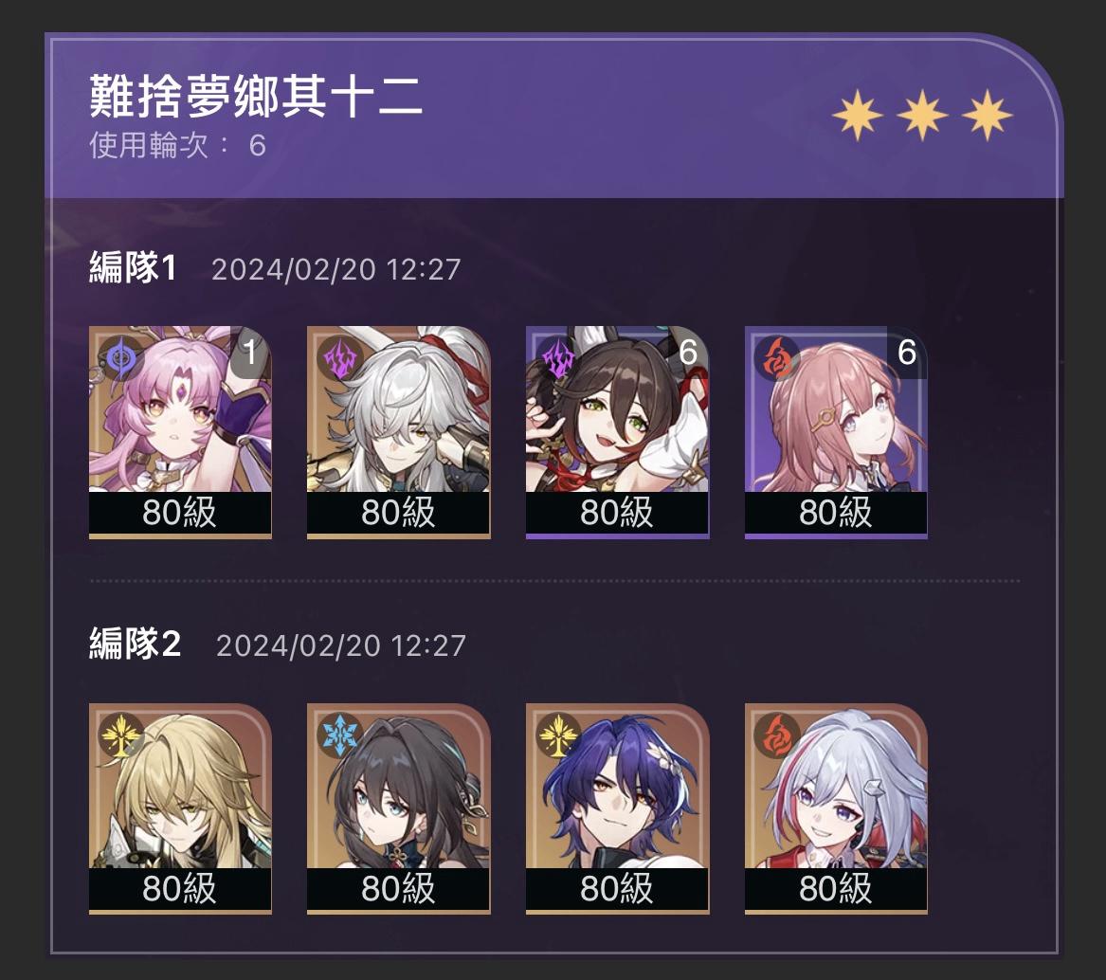Click the Ice element icon on black-haired character

(339, 734)
